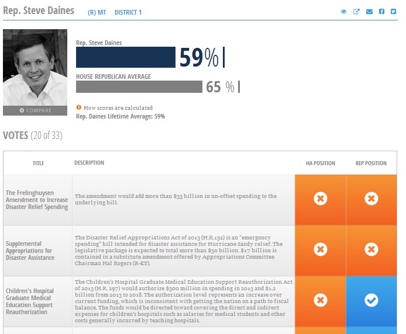Click Rep position X for Frelinghuysen Amendment
The height and width of the screenshot is (334, 406).
[x=371, y=199]
